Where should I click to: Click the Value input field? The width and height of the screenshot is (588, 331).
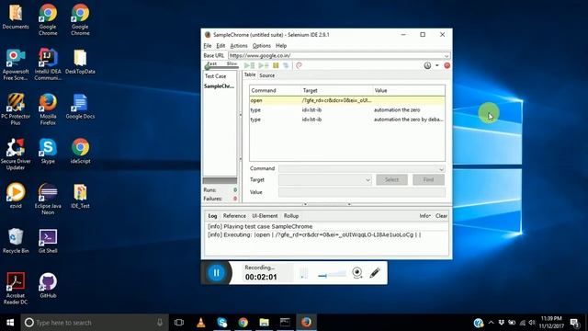pos(362,192)
